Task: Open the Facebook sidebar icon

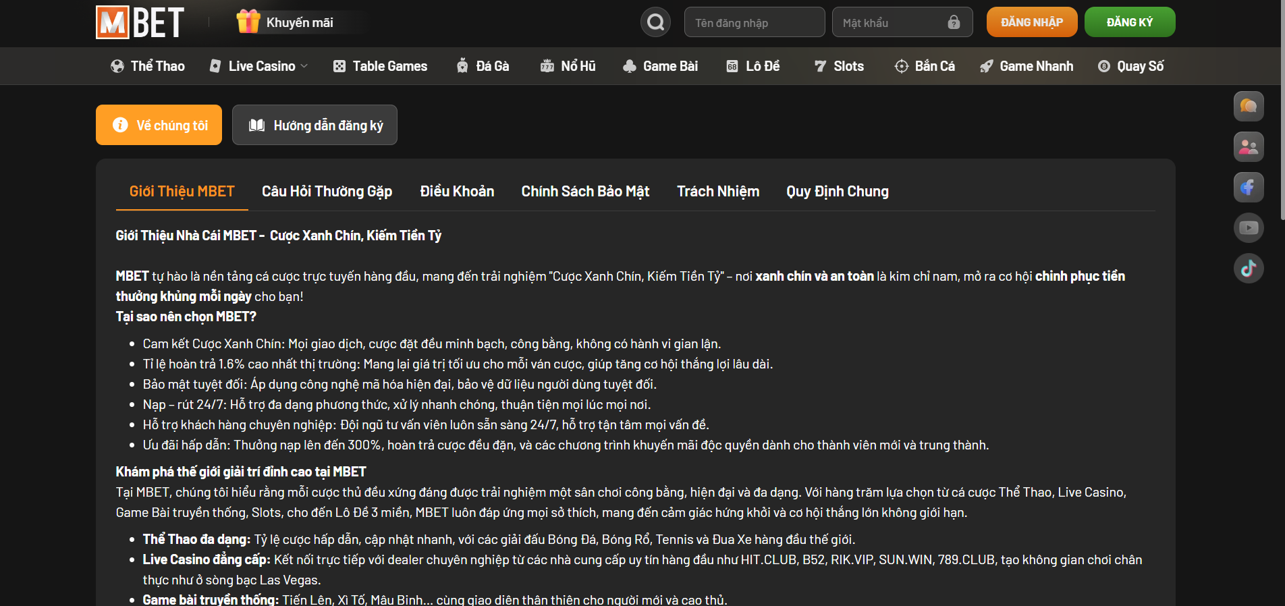Action: [x=1249, y=187]
